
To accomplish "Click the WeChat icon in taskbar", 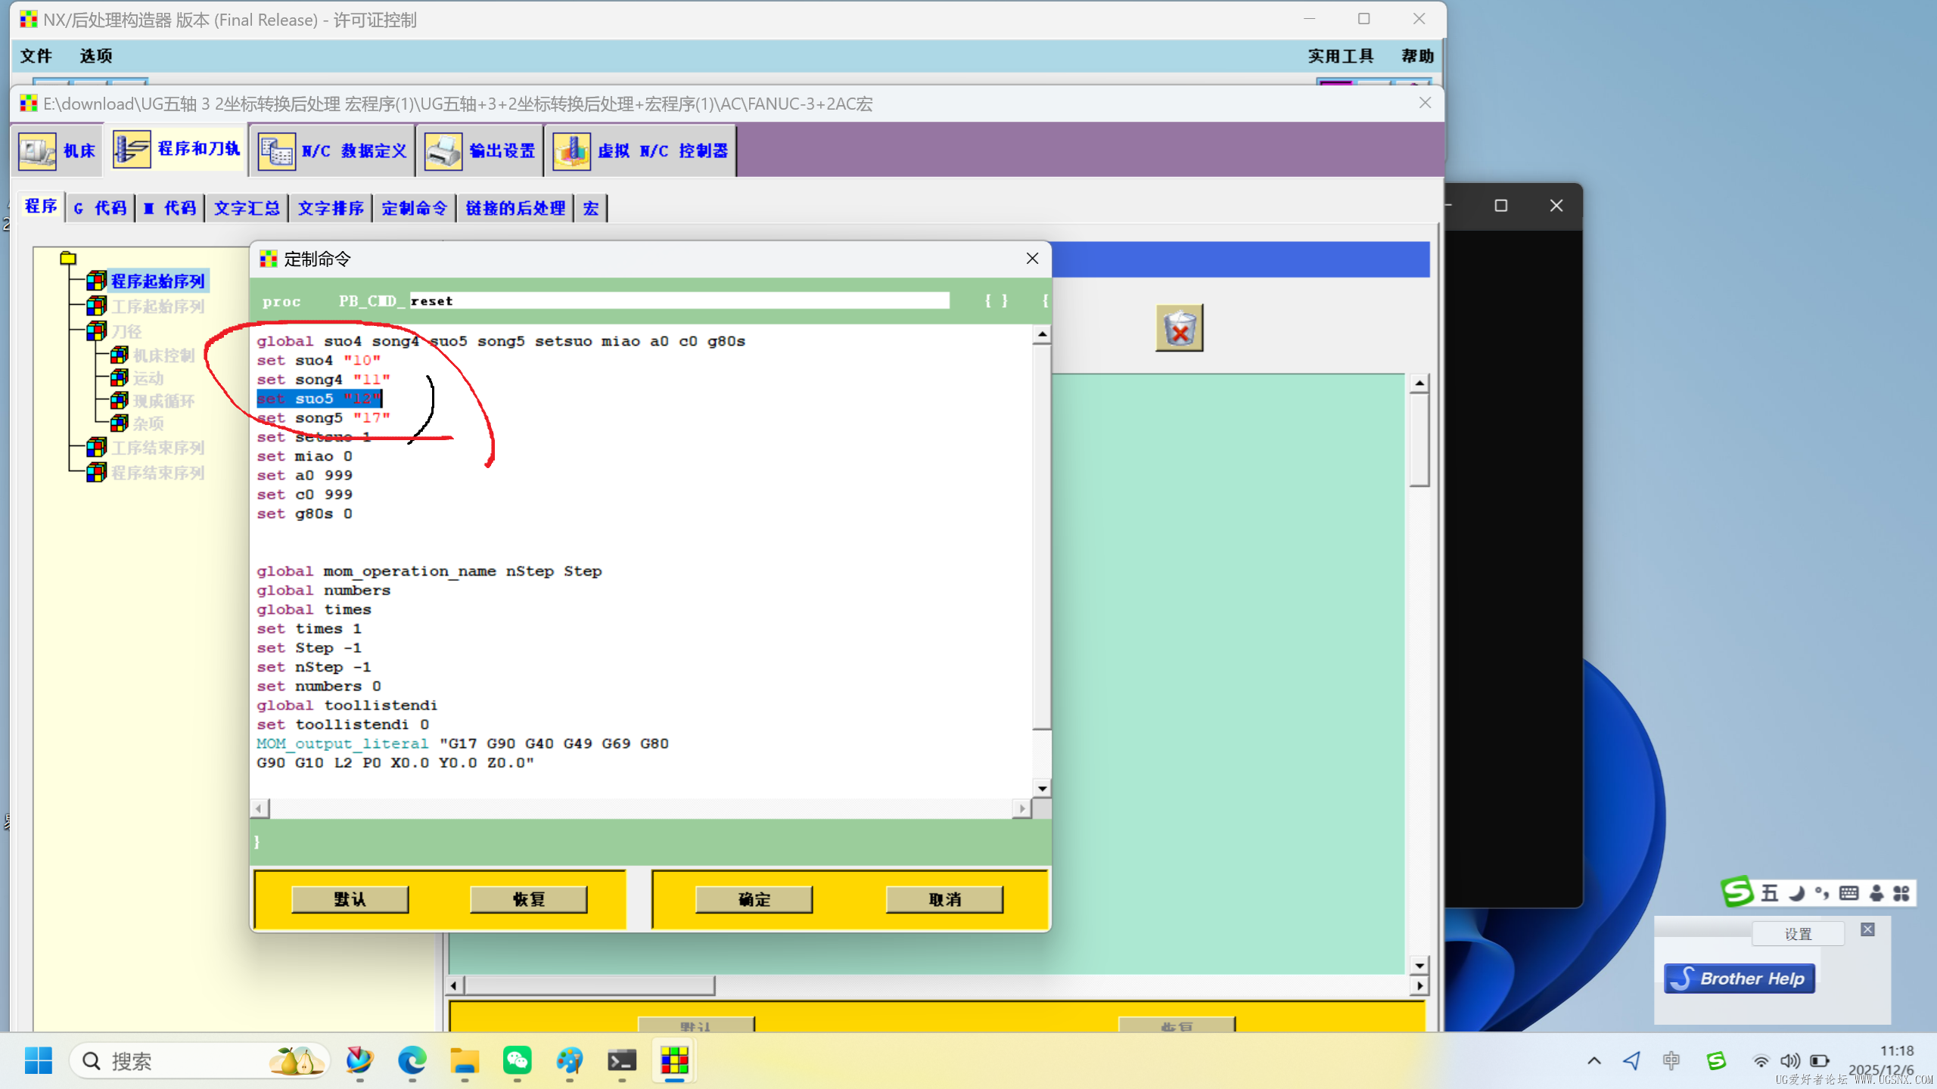I will tap(517, 1060).
